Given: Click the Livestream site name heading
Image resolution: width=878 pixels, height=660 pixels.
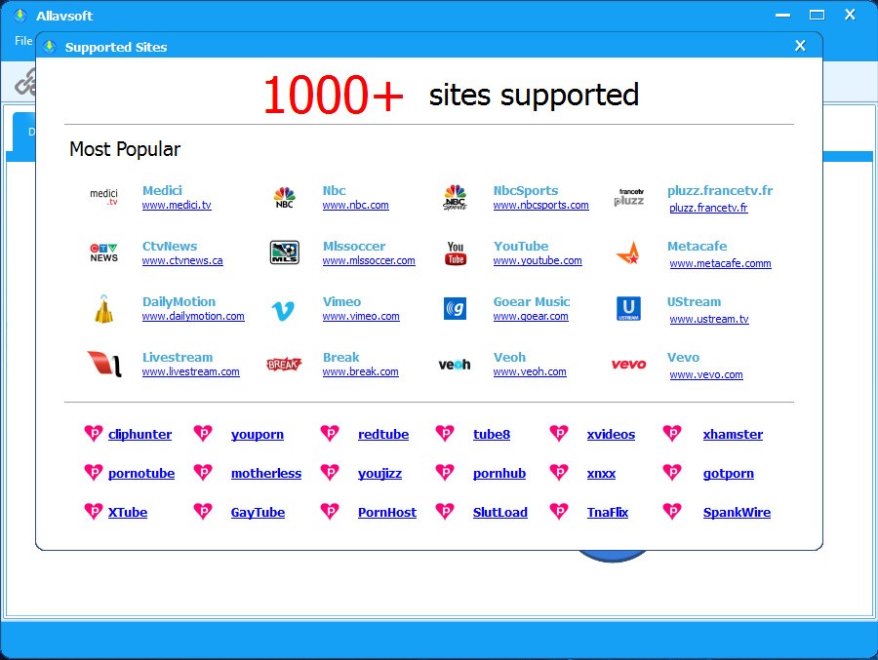Looking at the screenshot, I should pos(178,357).
